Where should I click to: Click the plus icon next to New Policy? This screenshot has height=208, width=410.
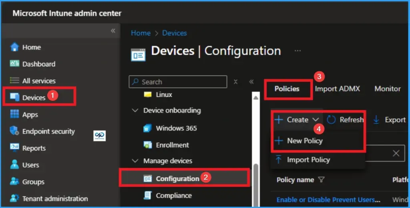279,140
